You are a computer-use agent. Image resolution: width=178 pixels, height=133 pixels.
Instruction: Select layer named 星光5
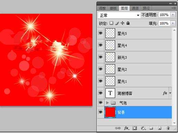tap(122, 33)
